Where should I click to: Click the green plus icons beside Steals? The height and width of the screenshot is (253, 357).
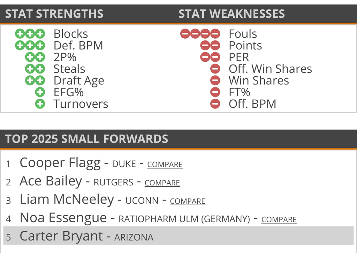pyautogui.click(x=35, y=69)
